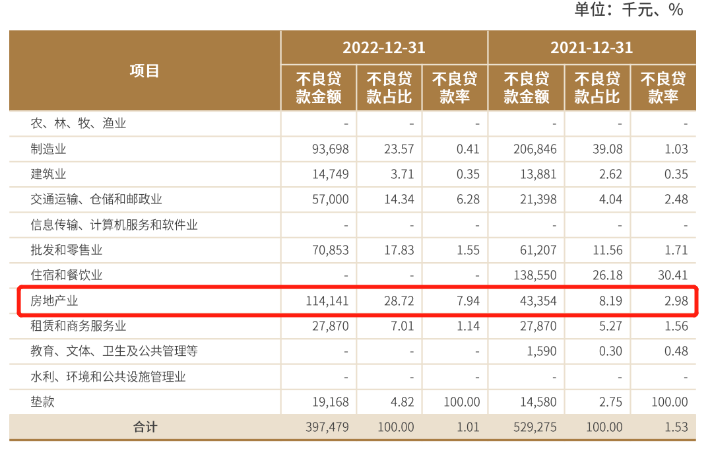Select the value 39.08
712x449 pixels.
(x=608, y=149)
